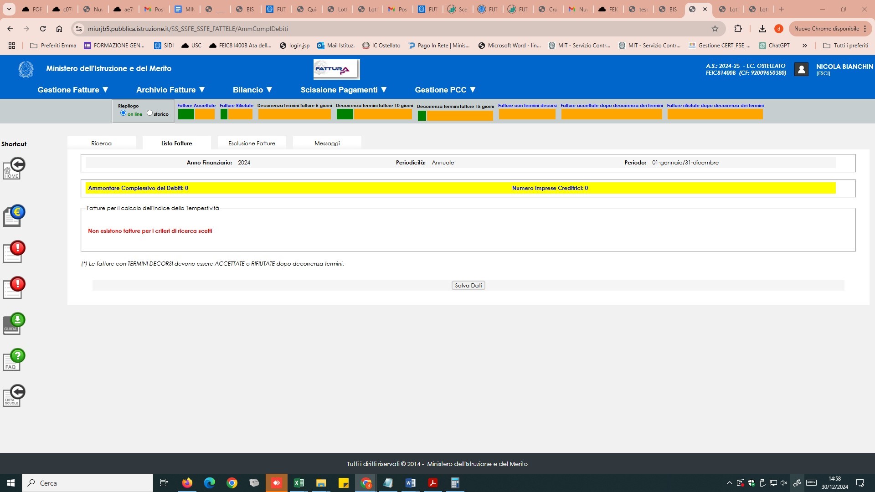Open the GUIDA download shortcut icon
This screenshot has height=492, width=875.
pos(14,324)
